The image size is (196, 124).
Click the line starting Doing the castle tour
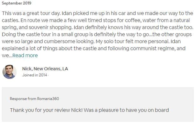(97, 34)
